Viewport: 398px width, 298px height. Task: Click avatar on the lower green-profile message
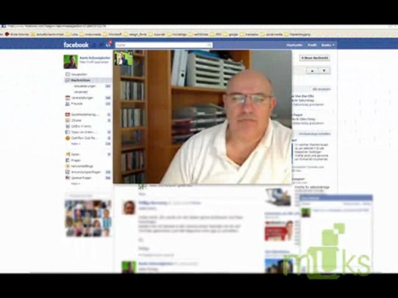click(x=129, y=267)
